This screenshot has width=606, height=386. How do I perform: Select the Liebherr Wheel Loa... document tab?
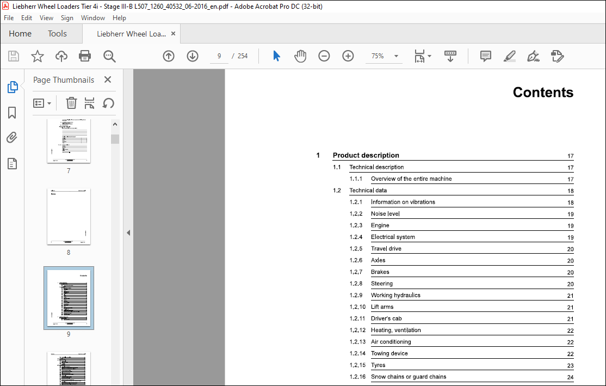(131, 34)
